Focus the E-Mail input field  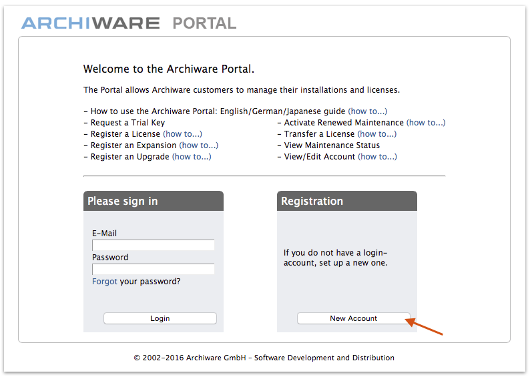(x=153, y=245)
